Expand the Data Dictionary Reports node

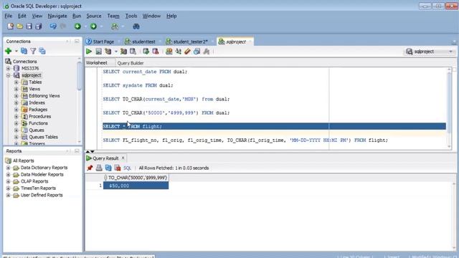(8, 168)
